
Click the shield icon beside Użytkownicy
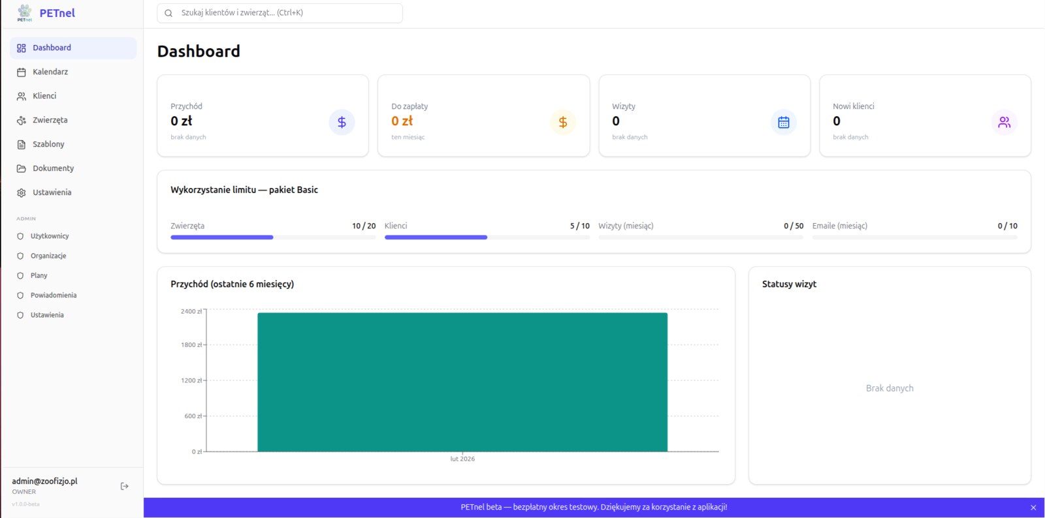20,236
